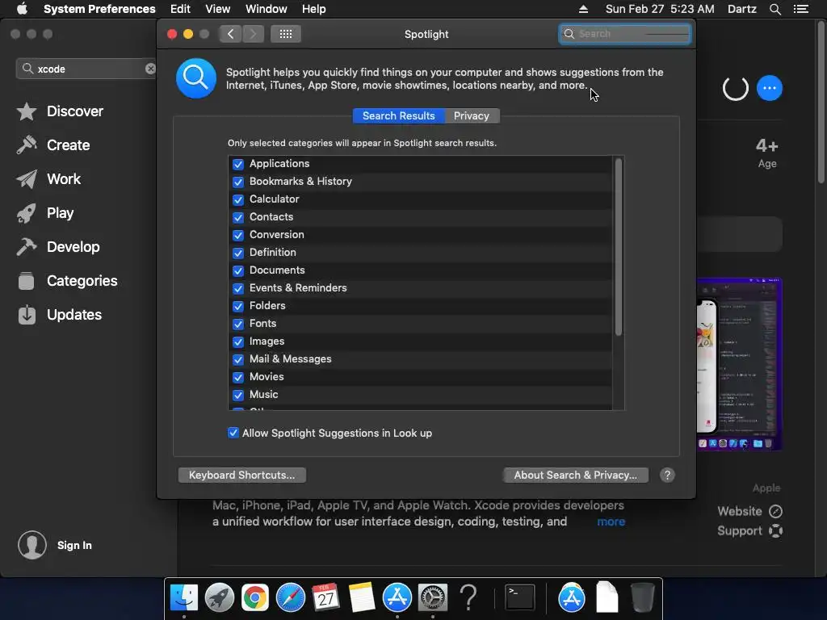Click the question mark Dock icon
This screenshot has width=827, height=620.
click(468, 597)
